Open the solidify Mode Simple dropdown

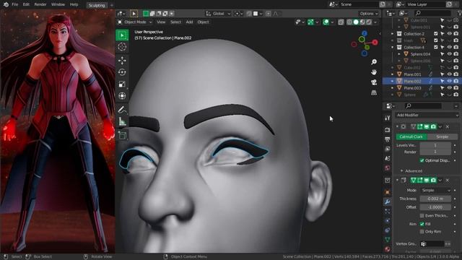(435, 191)
